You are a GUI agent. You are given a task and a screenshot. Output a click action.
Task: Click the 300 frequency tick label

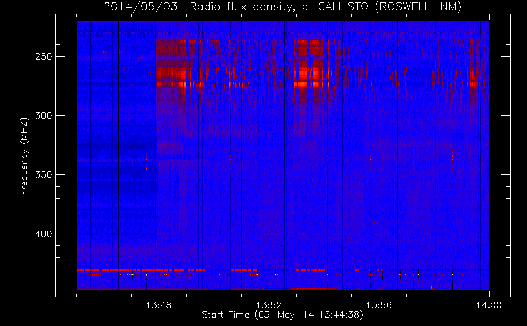(x=44, y=116)
